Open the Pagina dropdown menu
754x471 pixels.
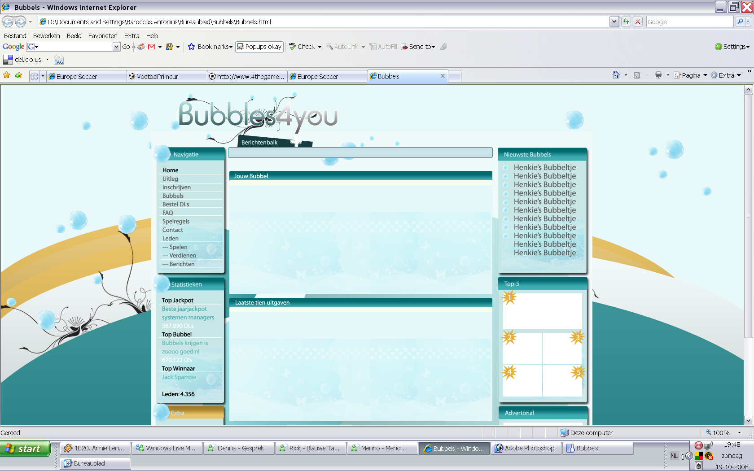click(x=691, y=75)
